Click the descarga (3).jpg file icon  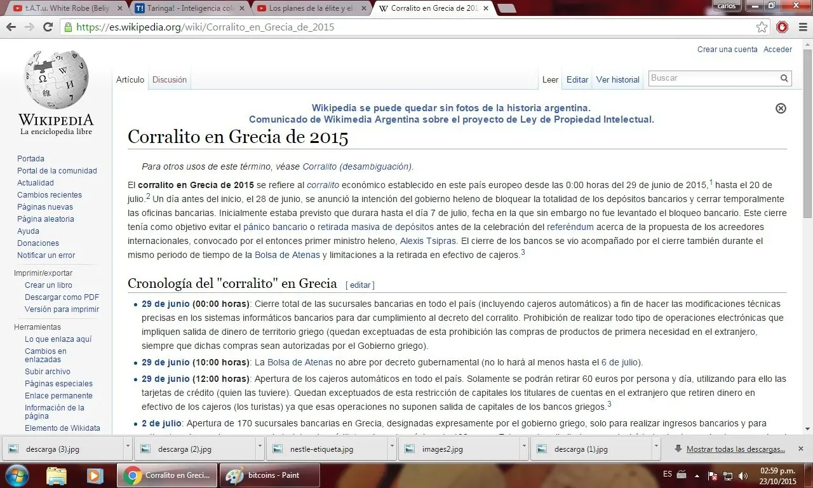tap(13, 449)
